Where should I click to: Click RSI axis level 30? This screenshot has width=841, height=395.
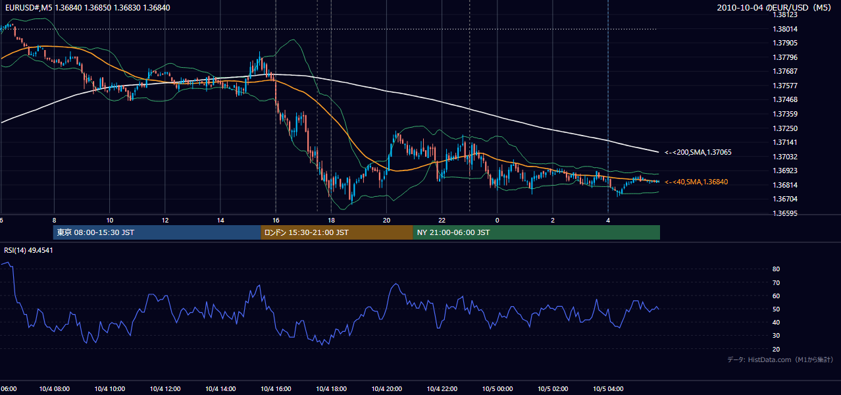tap(776, 336)
